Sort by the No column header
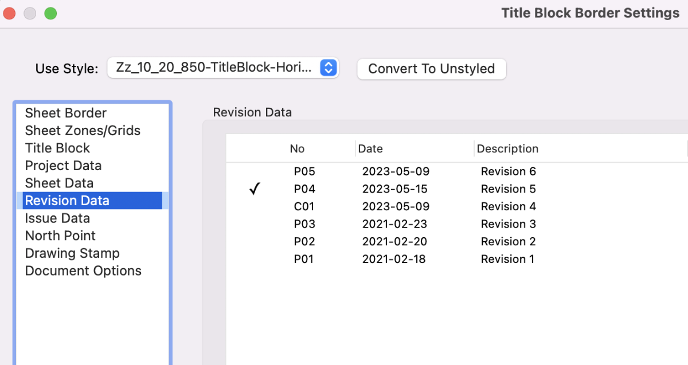The height and width of the screenshot is (365, 688). (297, 148)
